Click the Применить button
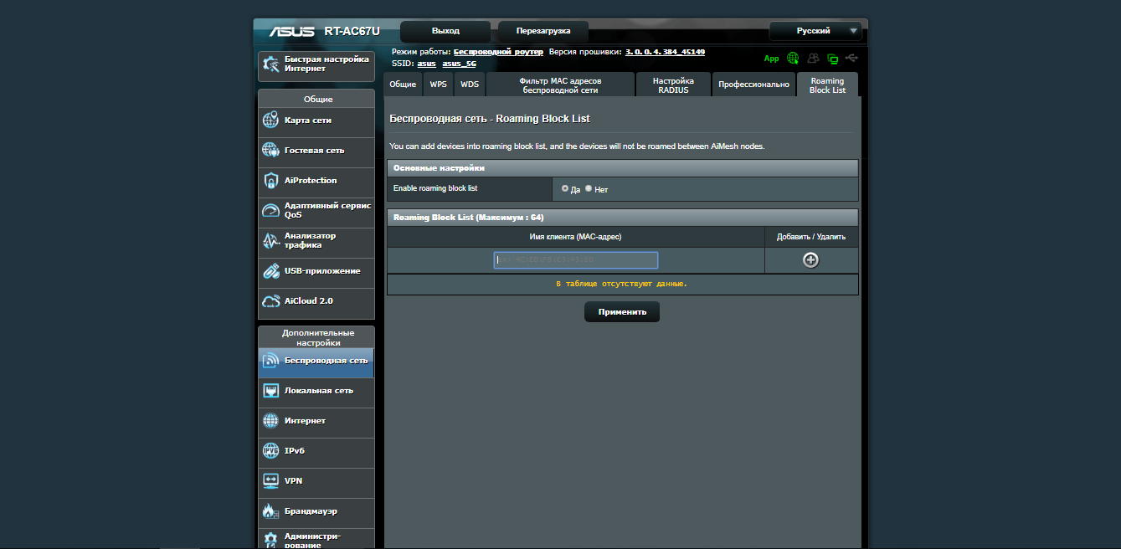The height and width of the screenshot is (549, 1121). (621, 312)
